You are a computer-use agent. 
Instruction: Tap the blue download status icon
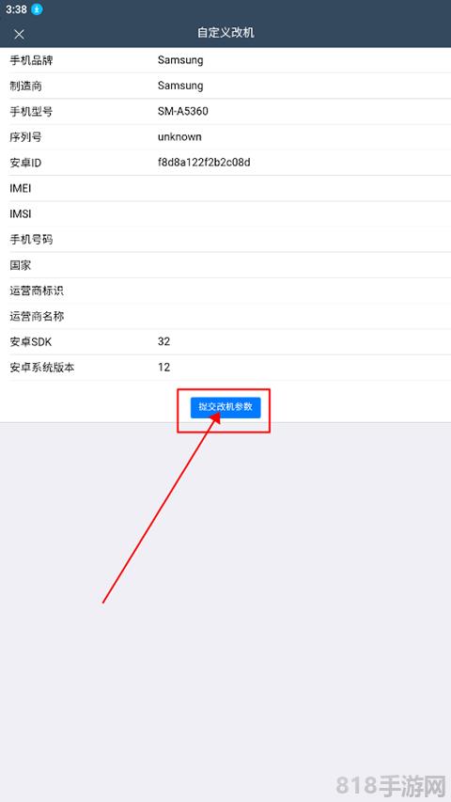(x=37, y=9)
